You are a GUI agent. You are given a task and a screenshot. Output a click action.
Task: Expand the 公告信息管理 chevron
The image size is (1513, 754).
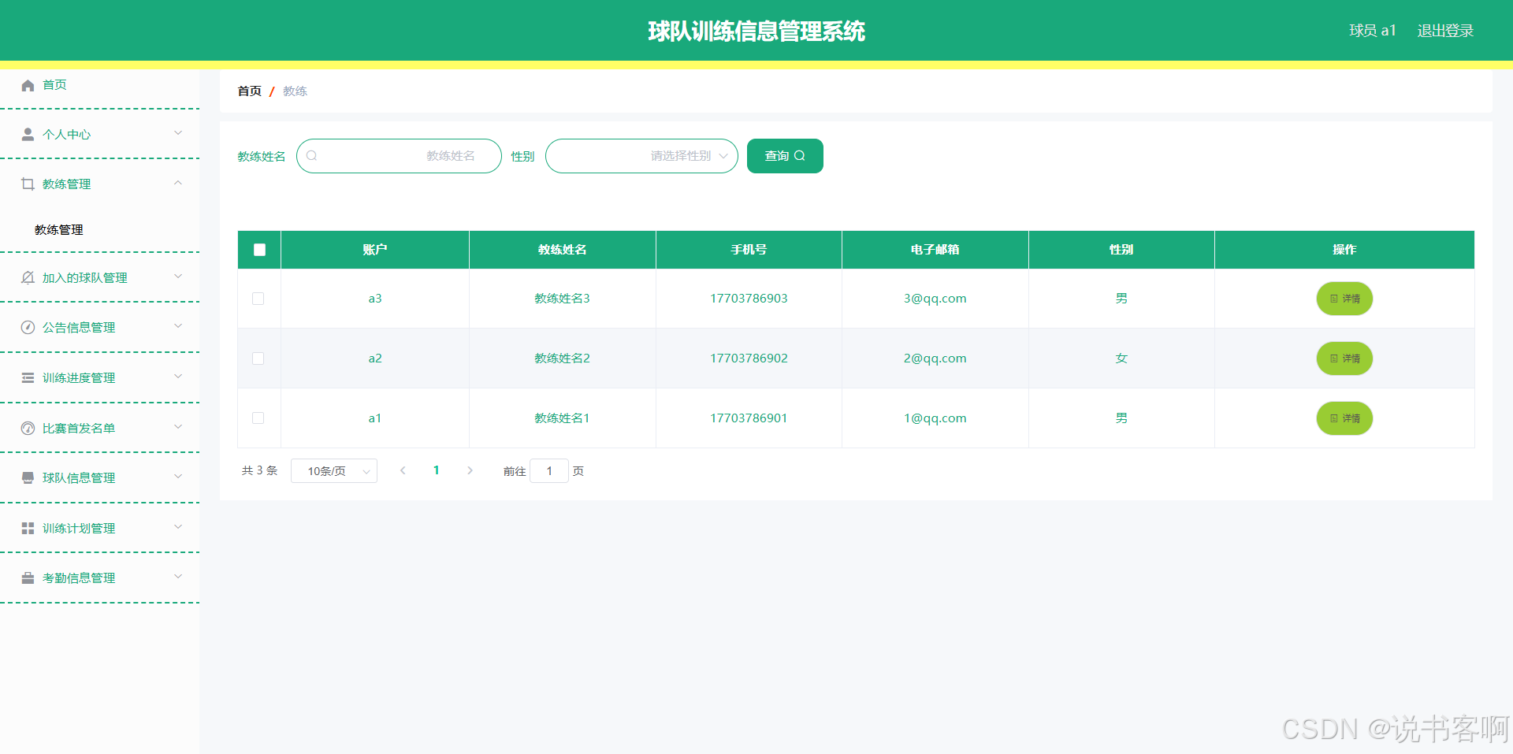178,326
